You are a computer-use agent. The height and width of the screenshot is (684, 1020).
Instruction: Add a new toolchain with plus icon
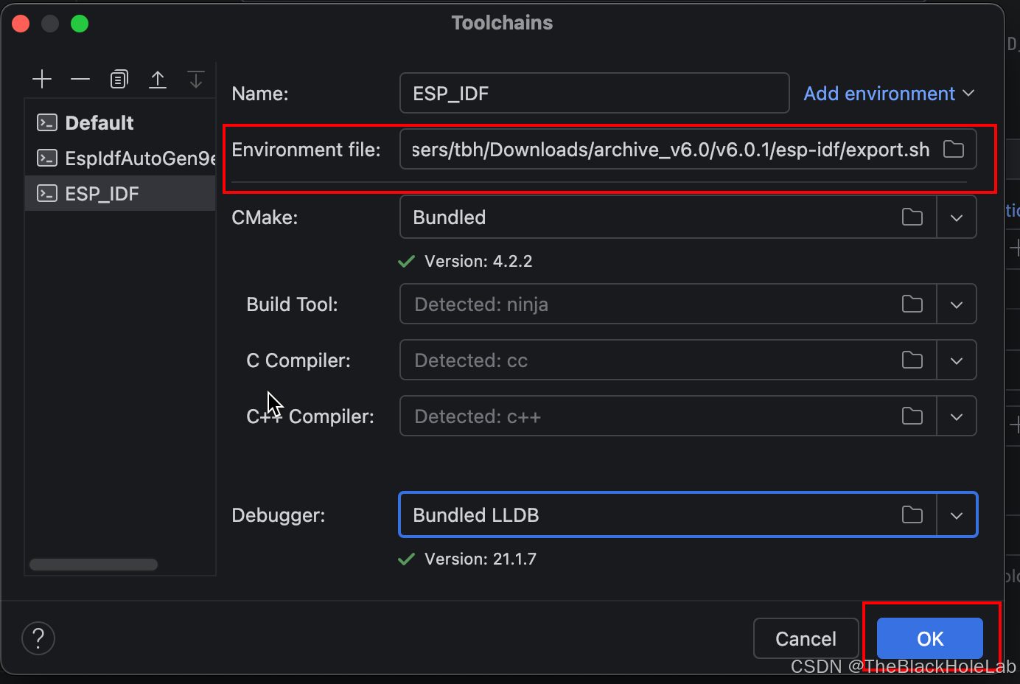click(x=42, y=79)
